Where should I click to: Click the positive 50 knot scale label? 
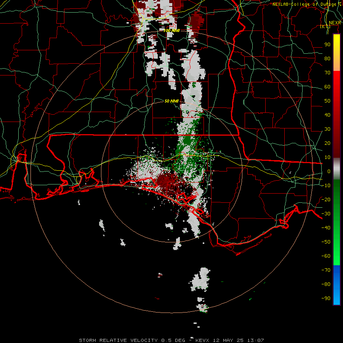coord(327,101)
